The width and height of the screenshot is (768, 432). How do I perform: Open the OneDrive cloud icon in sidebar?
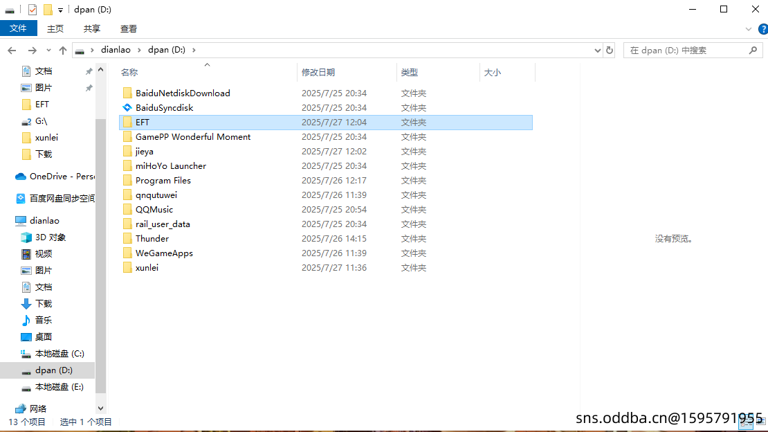21,177
